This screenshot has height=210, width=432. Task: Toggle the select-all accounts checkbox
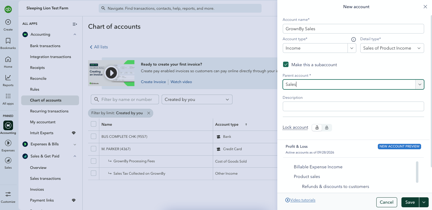[x=94, y=124]
